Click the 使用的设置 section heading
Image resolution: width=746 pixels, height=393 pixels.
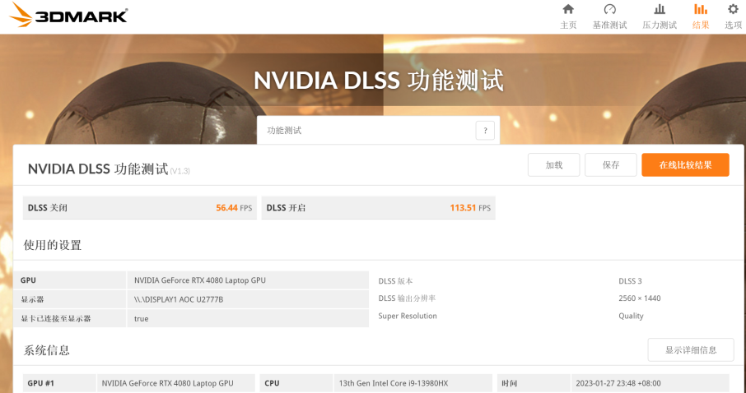click(53, 245)
